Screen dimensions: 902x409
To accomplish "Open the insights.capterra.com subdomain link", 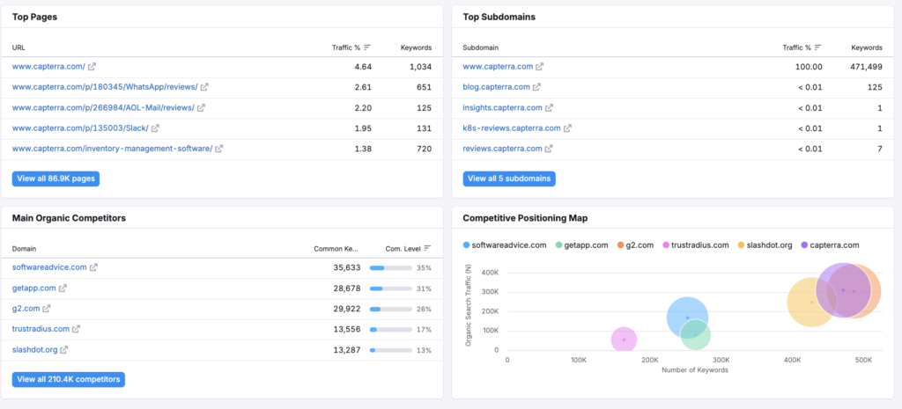I will (x=503, y=107).
